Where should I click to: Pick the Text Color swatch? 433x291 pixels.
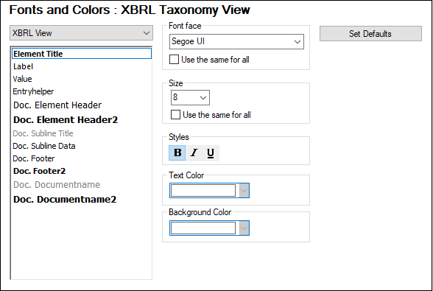click(203, 190)
